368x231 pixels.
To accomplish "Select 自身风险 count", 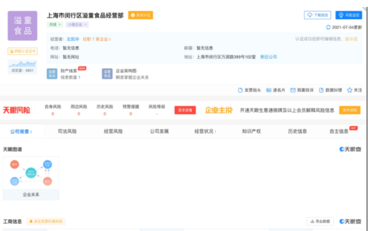I will (x=53, y=114).
